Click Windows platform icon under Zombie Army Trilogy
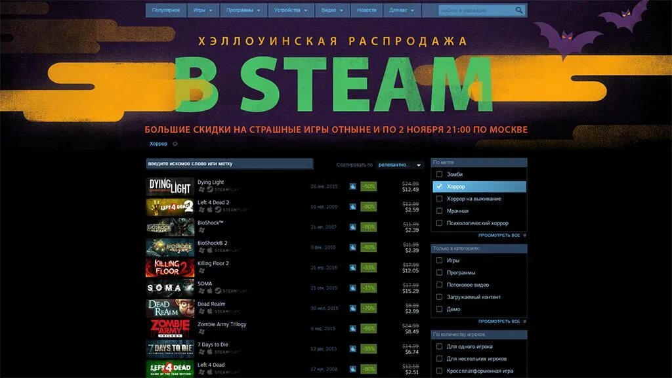Image resolution: width=672 pixels, height=378 pixels. [x=201, y=331]
